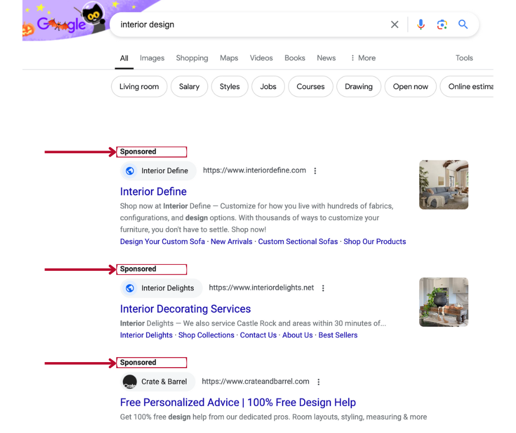Follow the Interior Delights sitelink
This screenshot has height=433, width=516.
146,335
